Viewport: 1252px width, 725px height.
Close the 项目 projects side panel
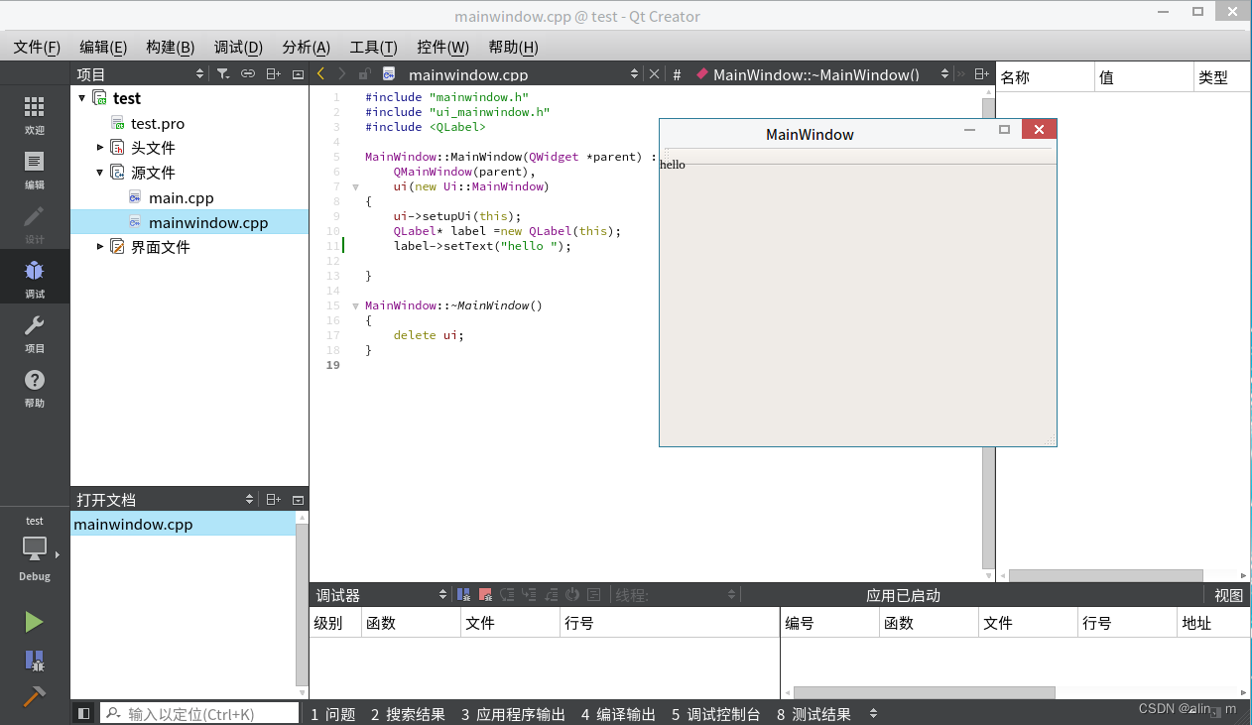coord(298,74)
